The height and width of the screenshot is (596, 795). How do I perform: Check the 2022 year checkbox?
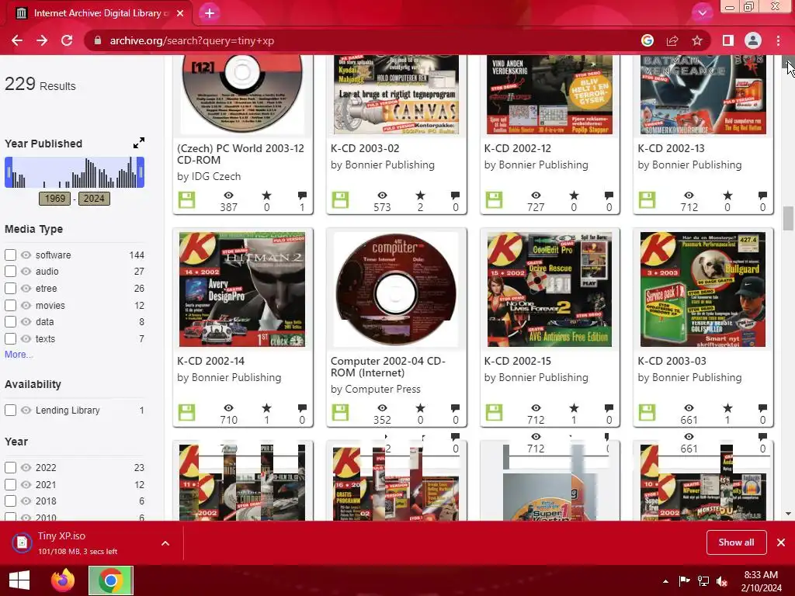coord(10,467)
